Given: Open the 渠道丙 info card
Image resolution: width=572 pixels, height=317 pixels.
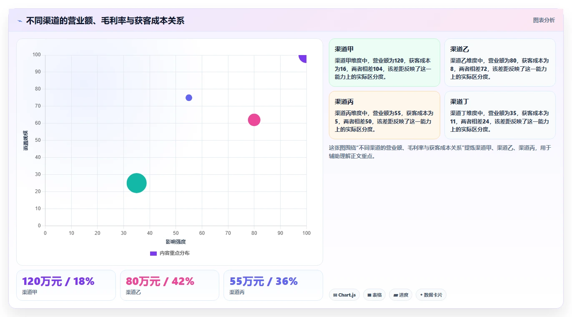Looking at the screenshot, I should [x=384, y=115].
